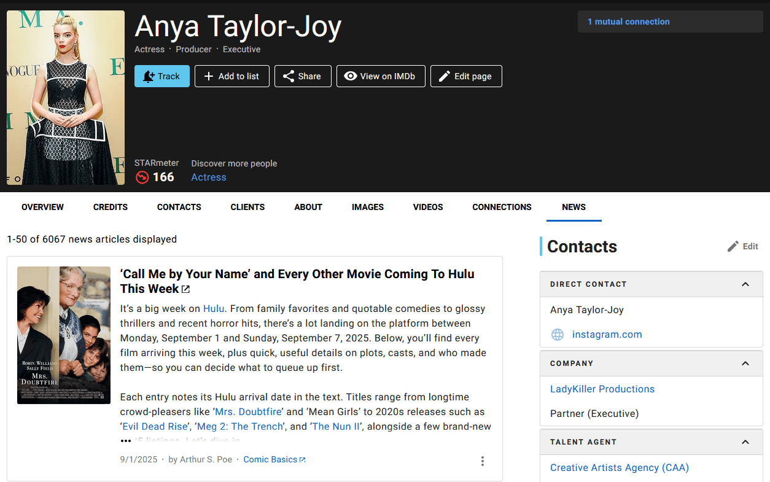Click the Share button
This screenshot has height=482, width=770.
click(x=302, y=76)
